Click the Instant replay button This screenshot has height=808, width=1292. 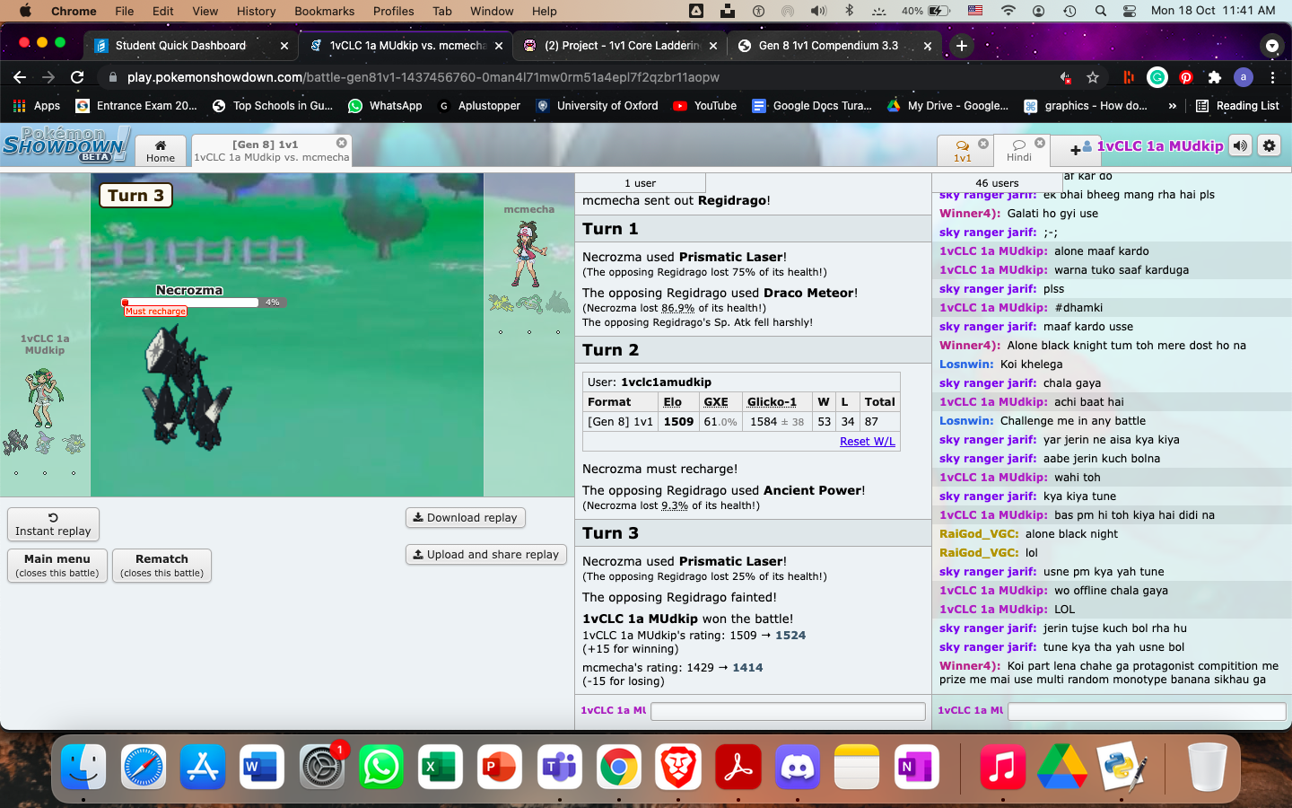pos(53,524)
